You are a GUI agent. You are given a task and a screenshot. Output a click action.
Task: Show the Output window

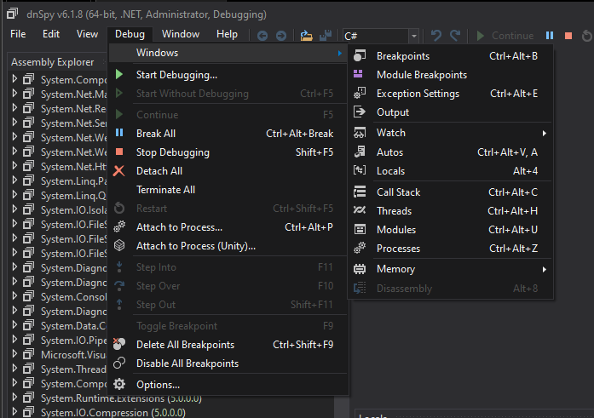point(451,112)
